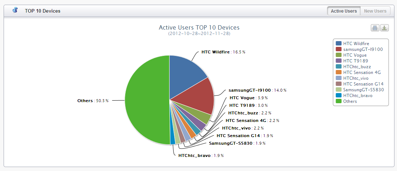
Task: Click the 'HTChtc_bravo : 1.9 %' data label
Action: coord(201,155)
